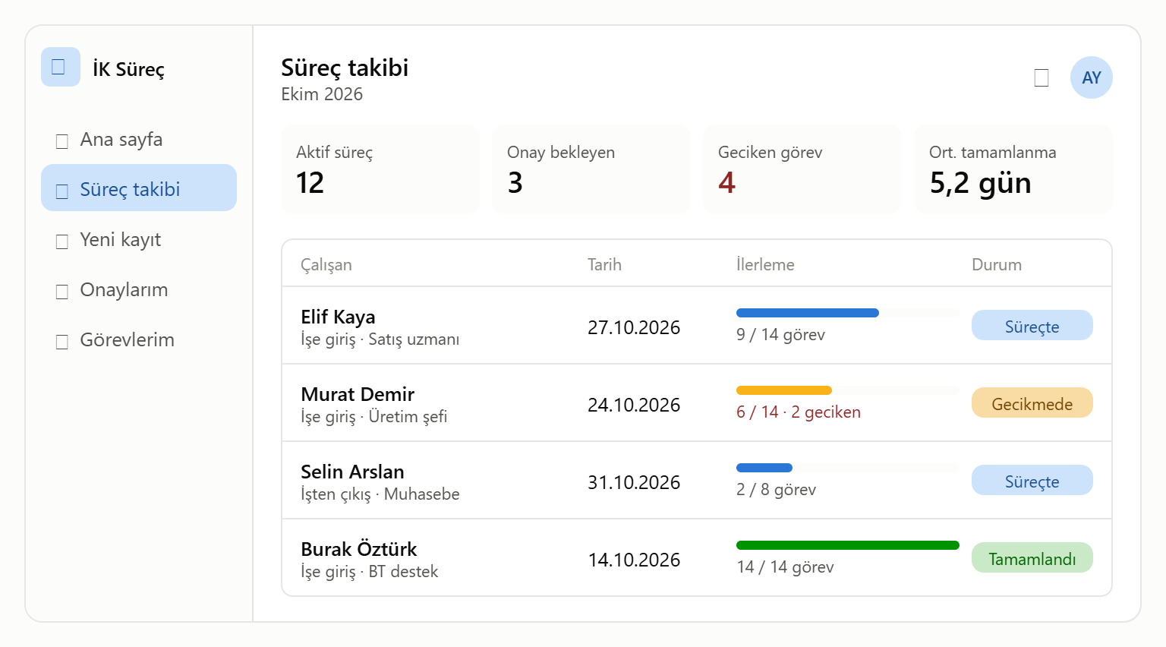The width and height of the screenshot is (1166, 647).
Task: Click the Ekim 2026 subtitle
Action: click(322, 94)
